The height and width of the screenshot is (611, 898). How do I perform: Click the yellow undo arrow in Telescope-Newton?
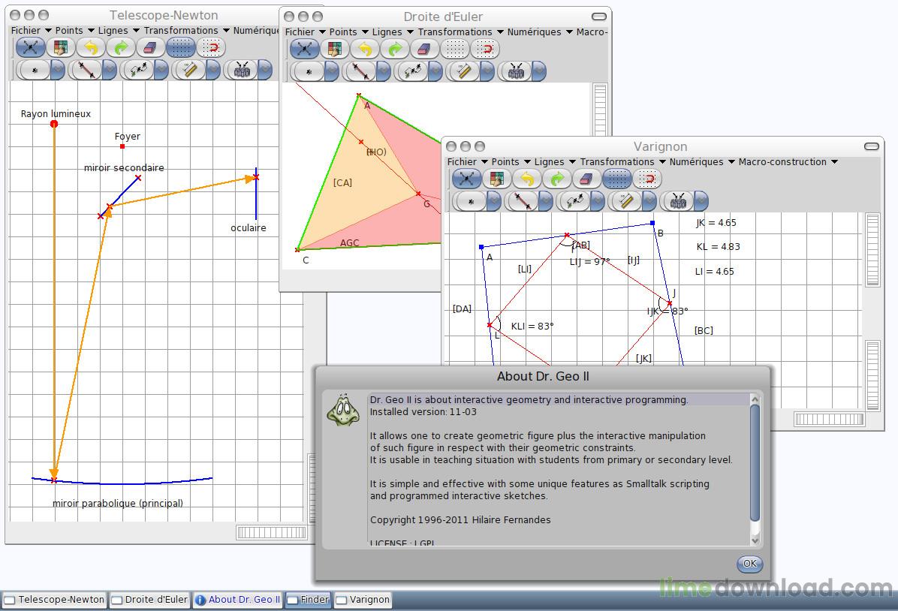(91, 47)
